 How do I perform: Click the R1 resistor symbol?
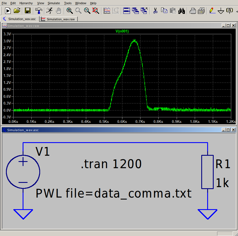click(x=207, y=172)
